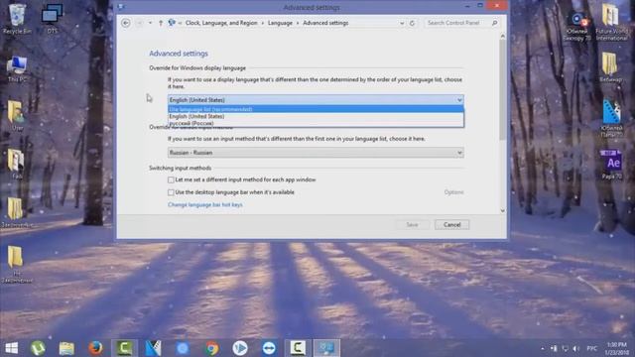Click the РУС input language indicator
Image resolution: width=635 pixels, height=357 pixels.
[x=591, y=348]
